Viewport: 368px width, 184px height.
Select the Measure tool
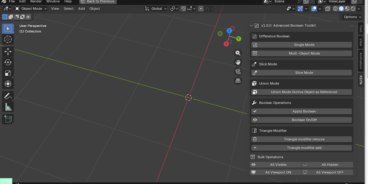8,107
